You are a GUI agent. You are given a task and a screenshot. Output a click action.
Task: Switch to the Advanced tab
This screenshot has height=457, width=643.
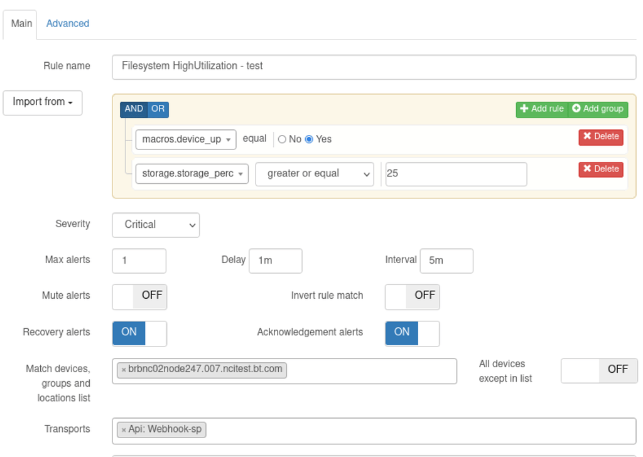tap(67, 23)
